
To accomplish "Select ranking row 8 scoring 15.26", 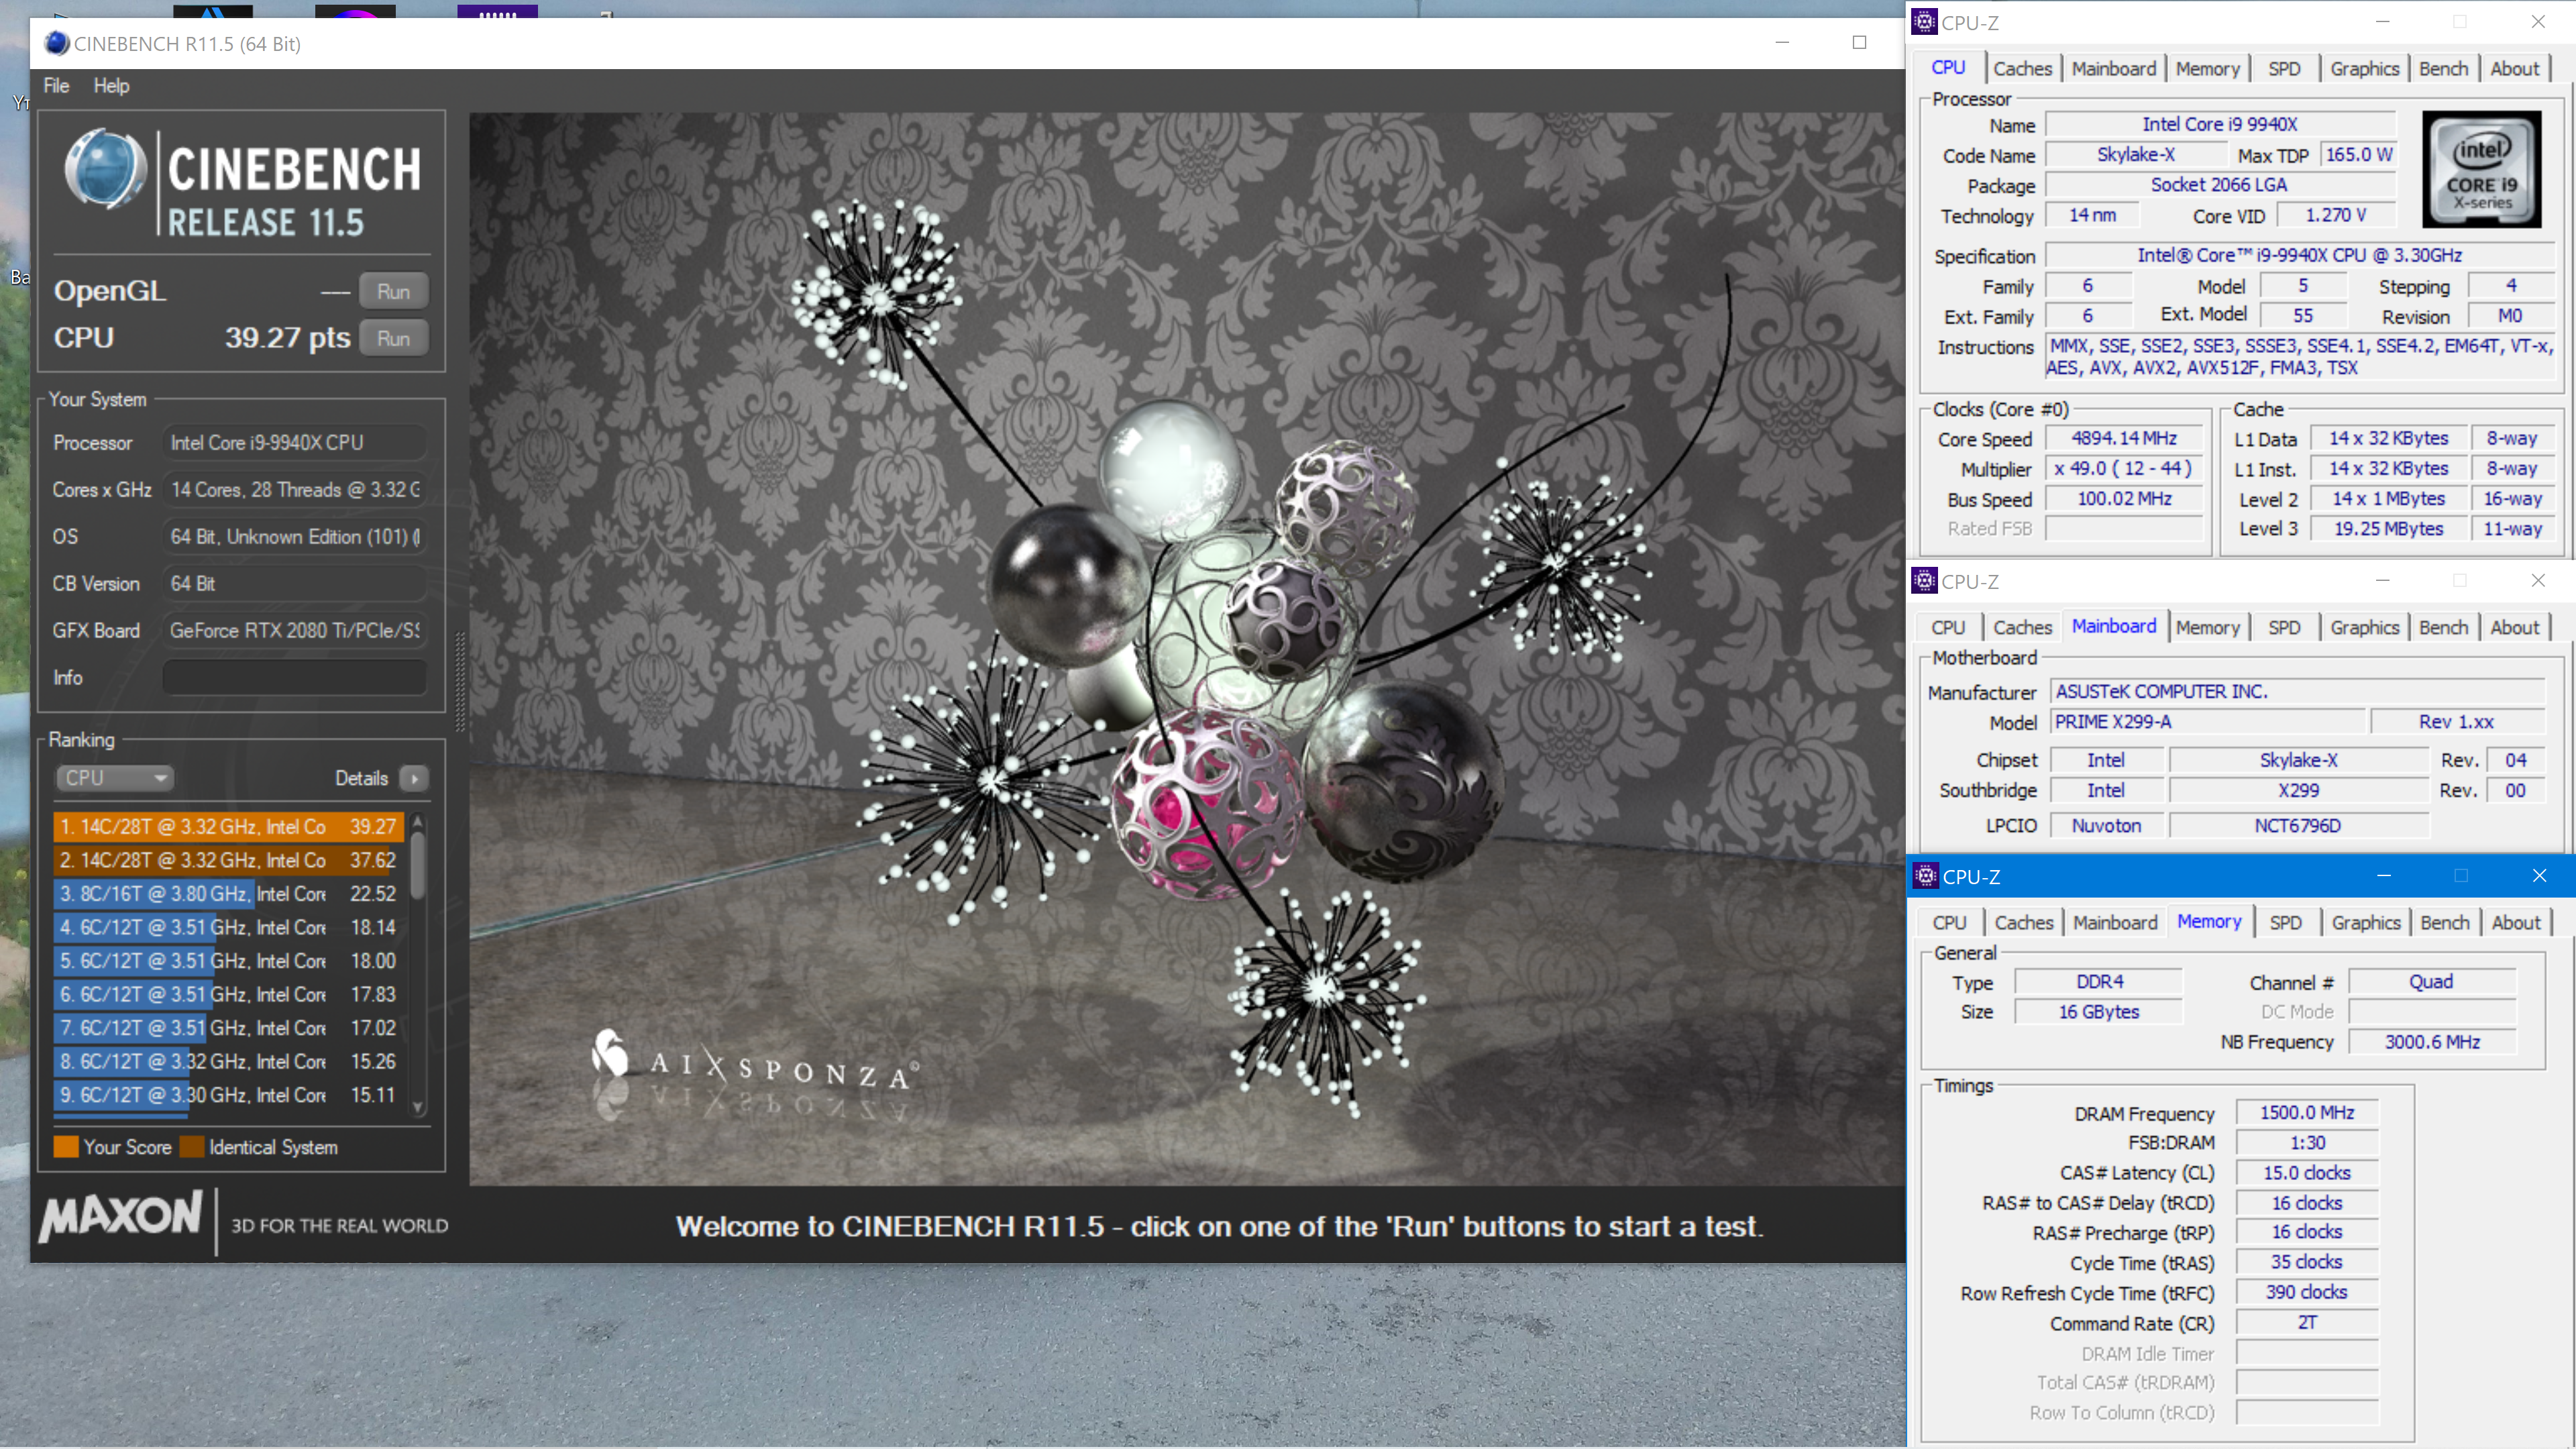I will (x=229, y=1061).
